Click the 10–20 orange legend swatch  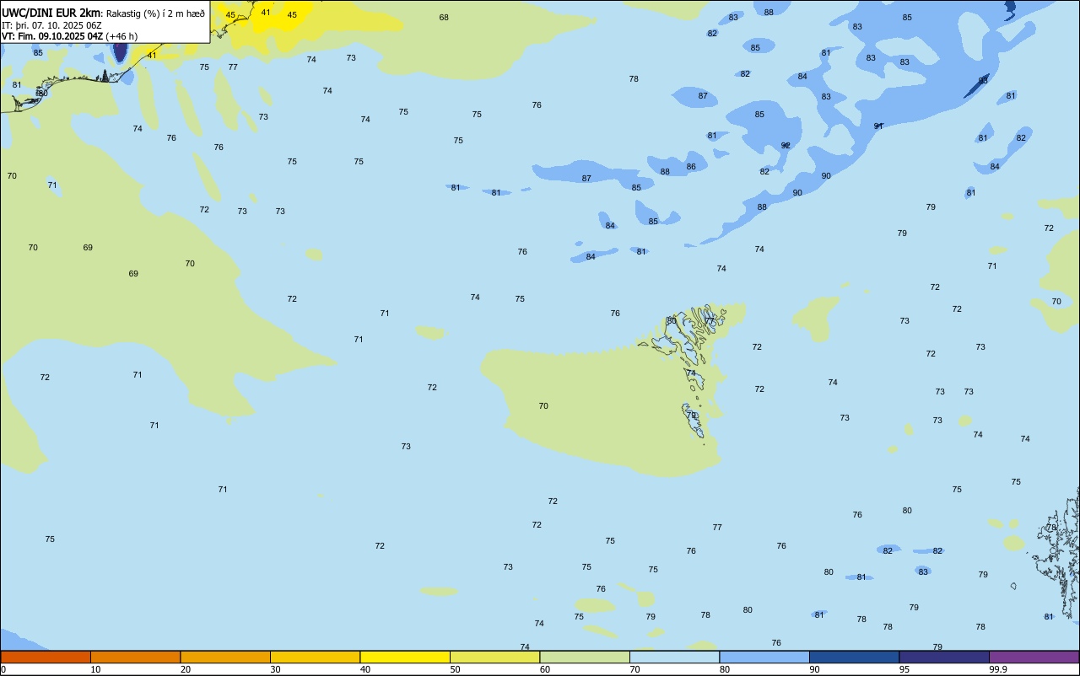135,657
